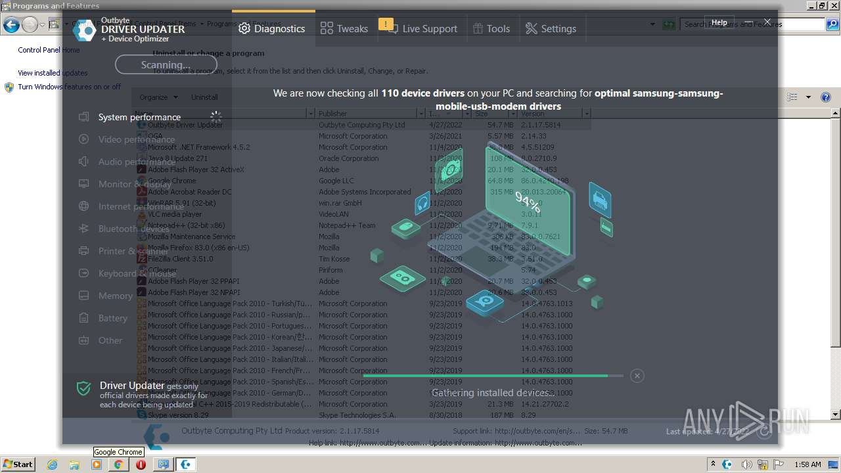Click the Diagnostics gear icon
This screenshot has width=841, height=473.
(x=244, y=28)
